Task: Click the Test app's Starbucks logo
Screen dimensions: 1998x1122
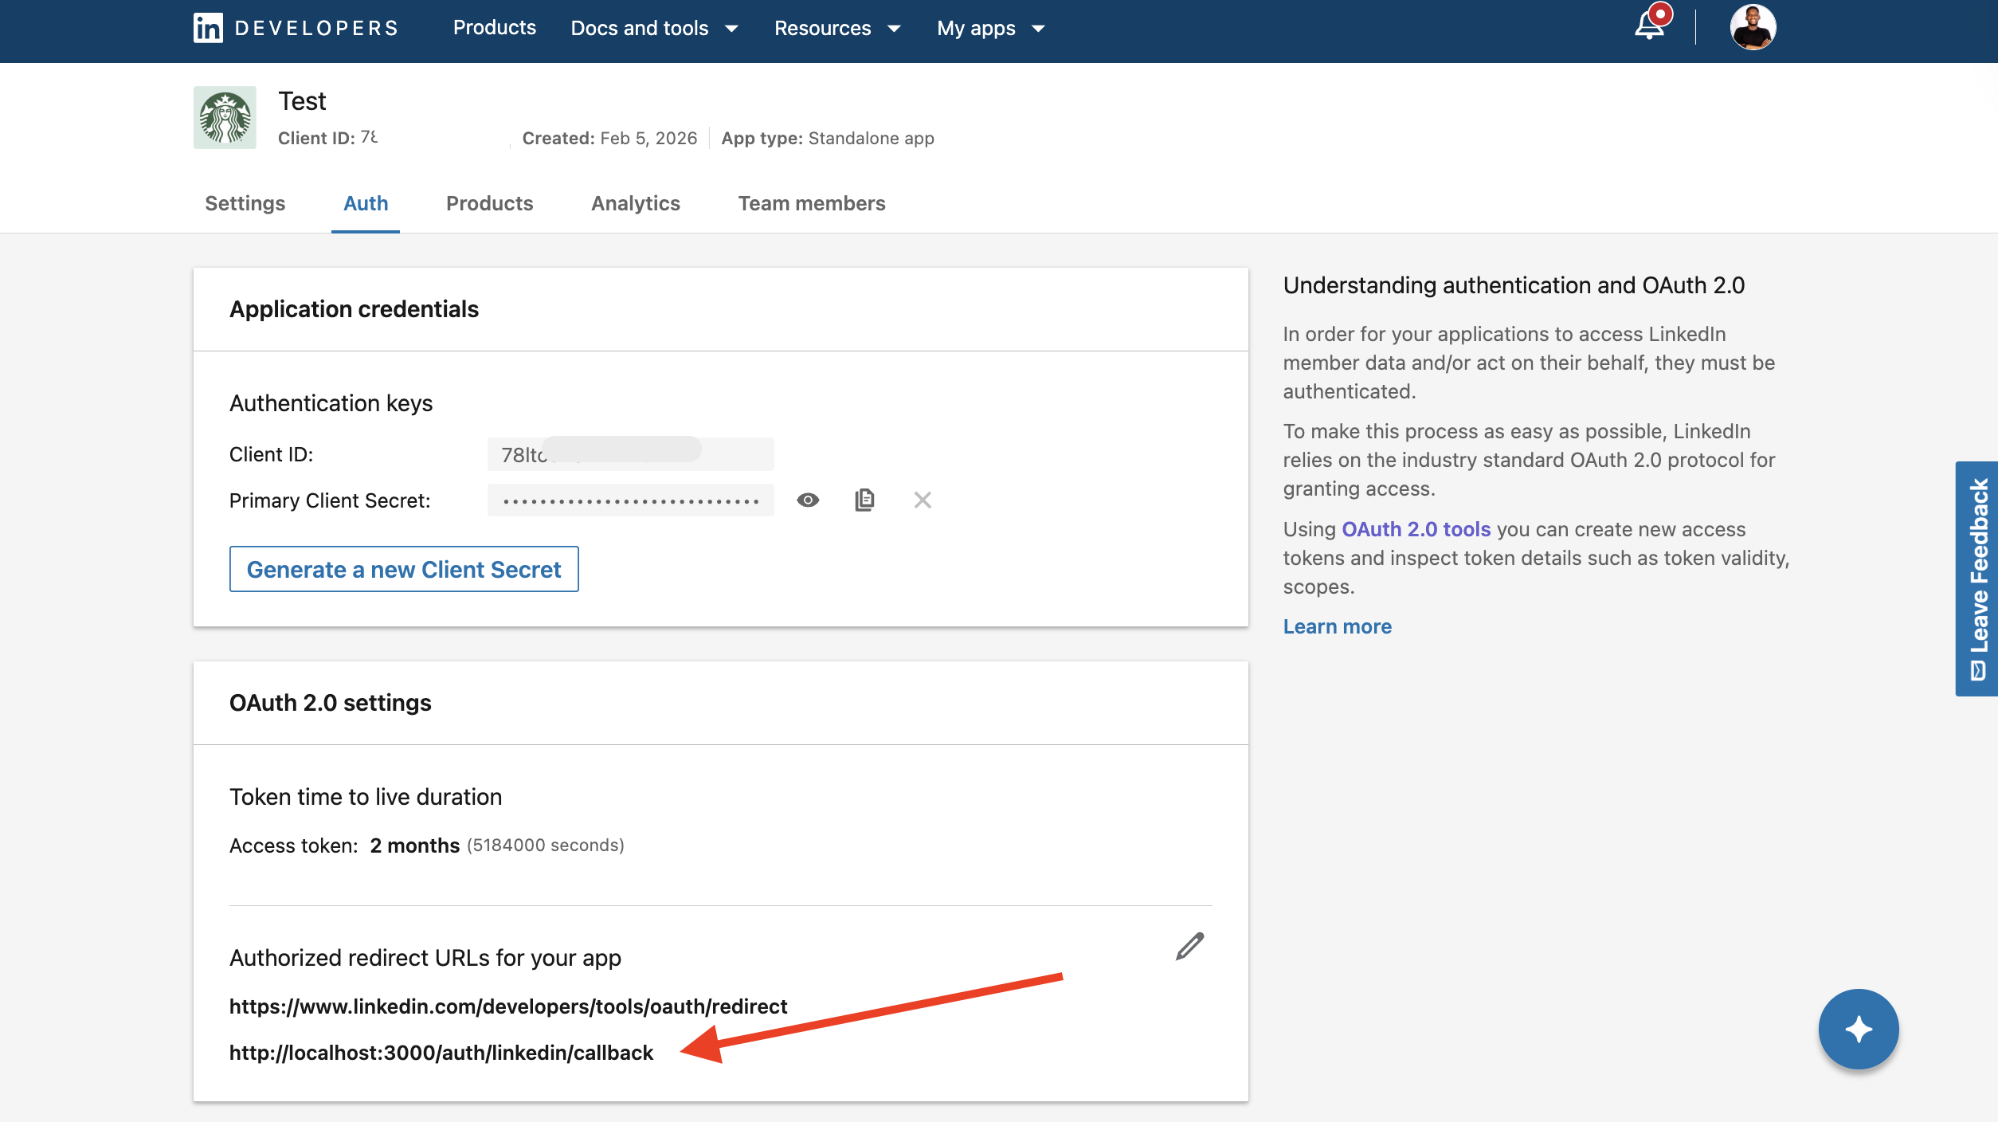Action: coord(224,116)
